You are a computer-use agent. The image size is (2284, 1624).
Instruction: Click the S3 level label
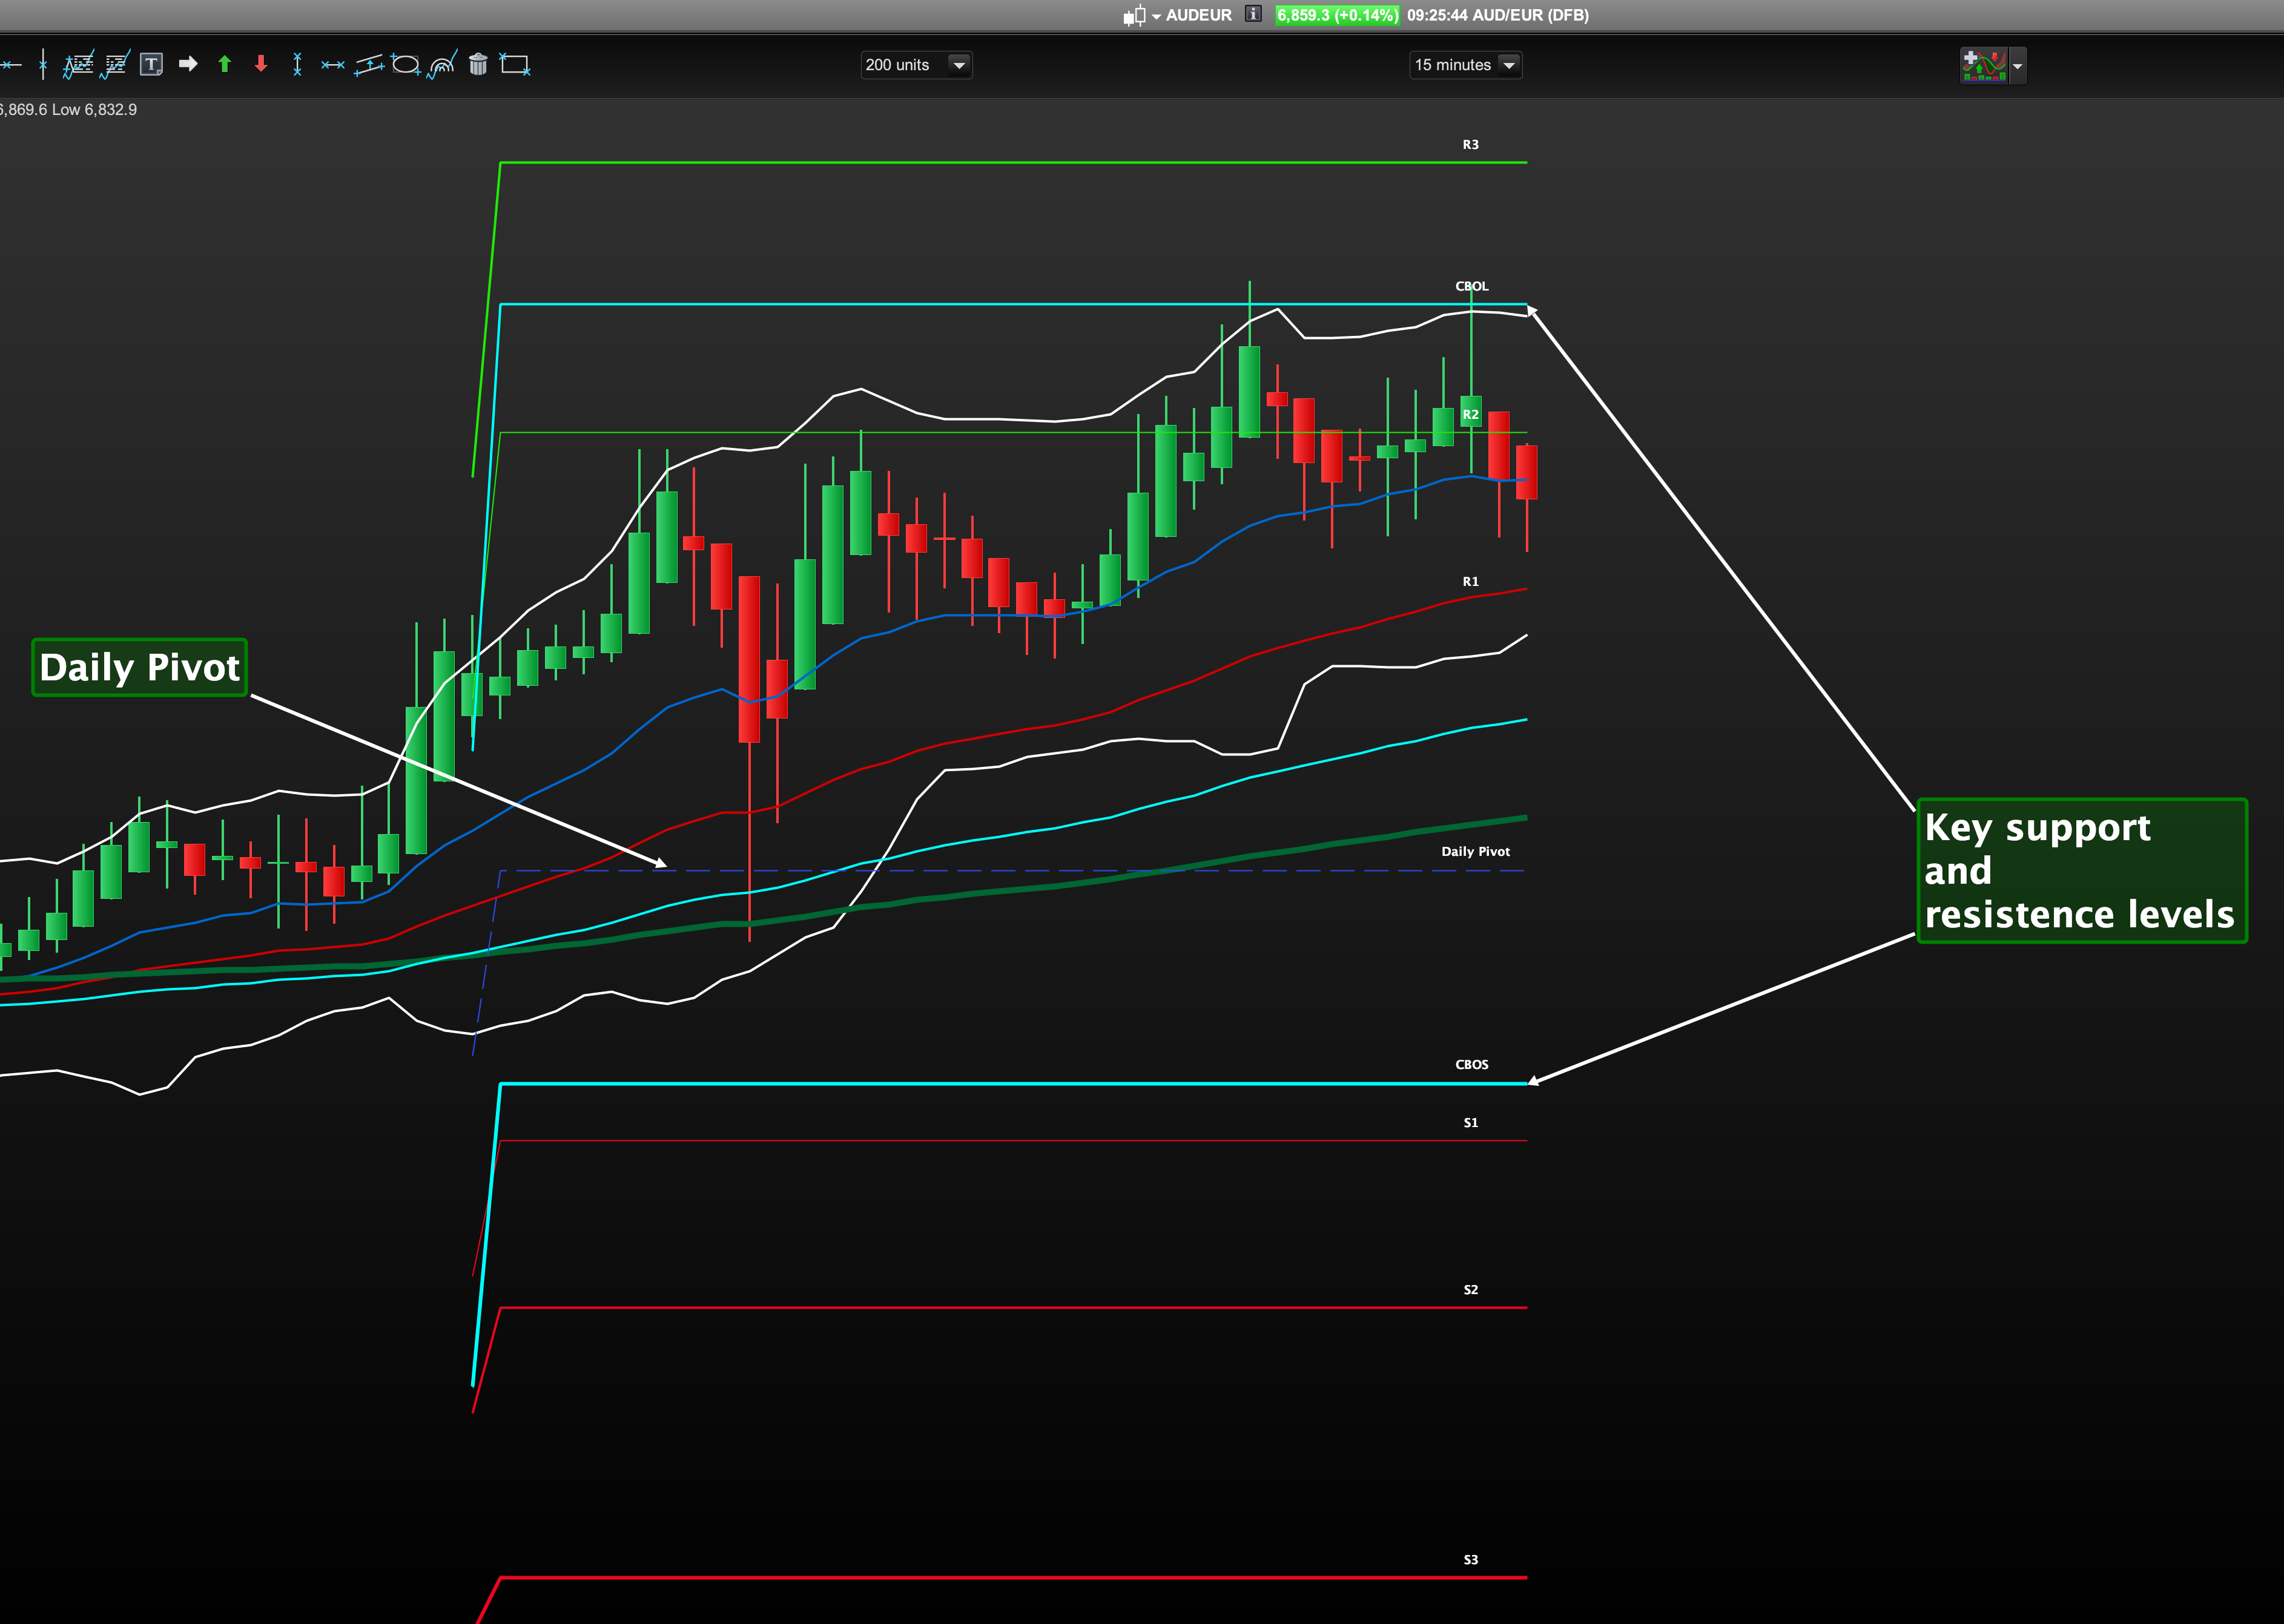click(x=1471, y=1559)
